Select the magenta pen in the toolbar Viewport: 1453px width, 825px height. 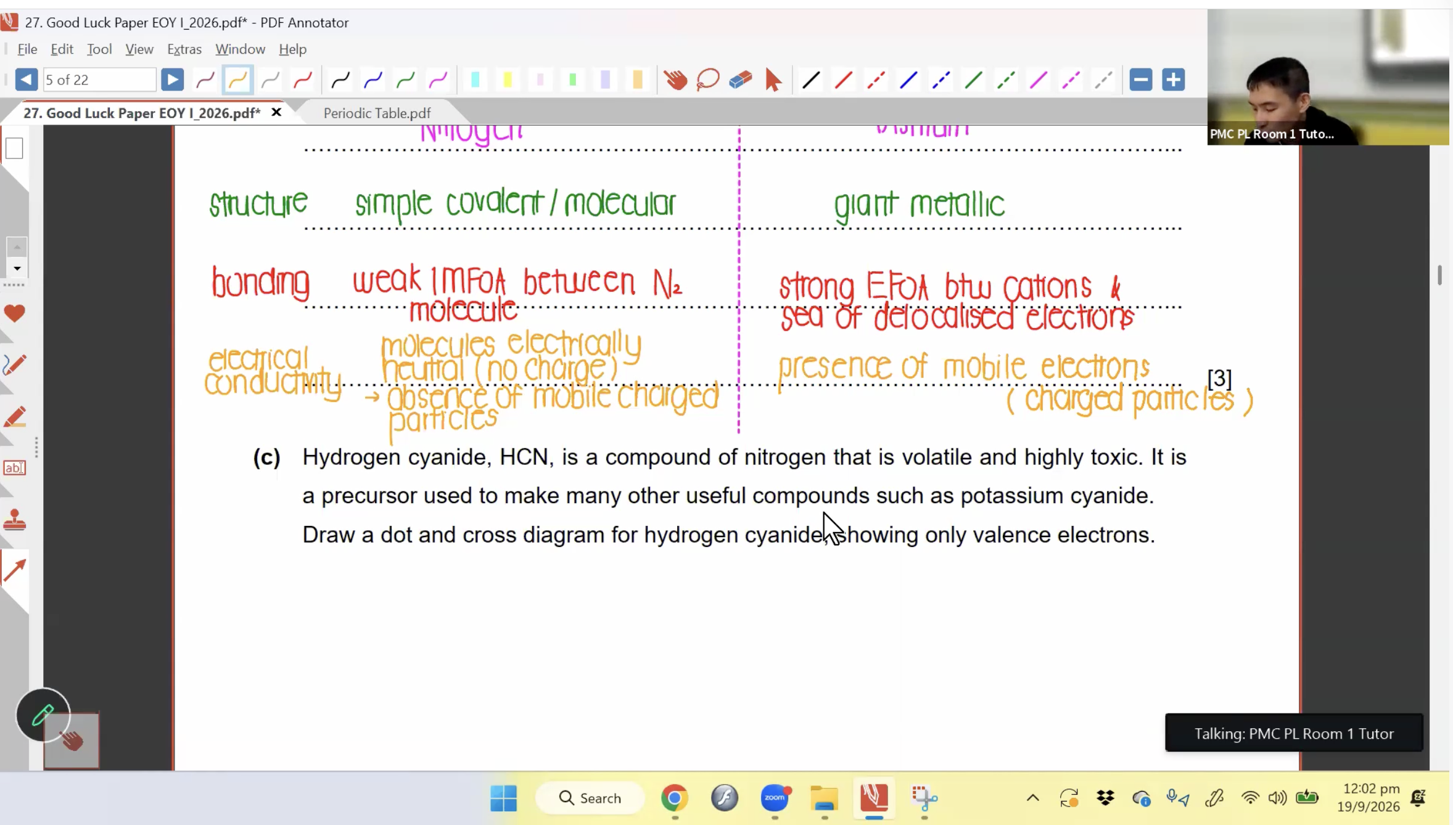(x=438, y=80)
